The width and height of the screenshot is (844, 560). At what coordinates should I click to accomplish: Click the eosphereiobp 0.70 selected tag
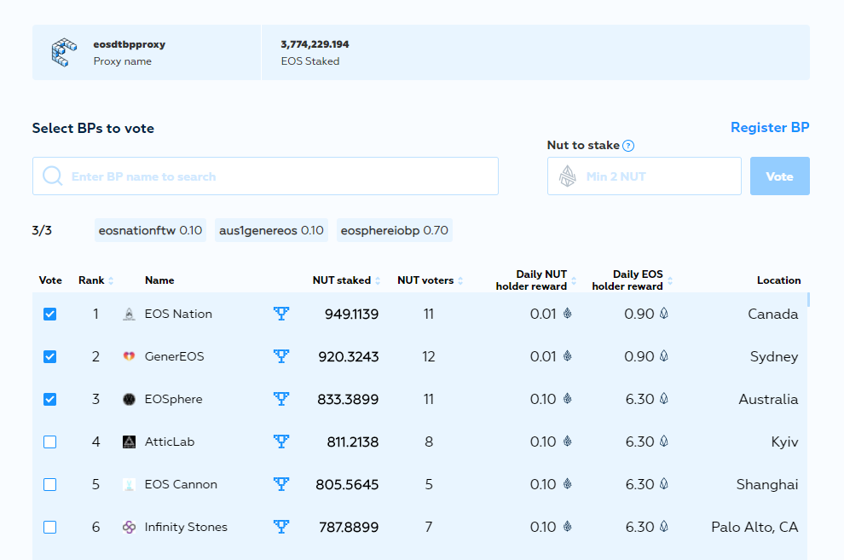point(394,230)
